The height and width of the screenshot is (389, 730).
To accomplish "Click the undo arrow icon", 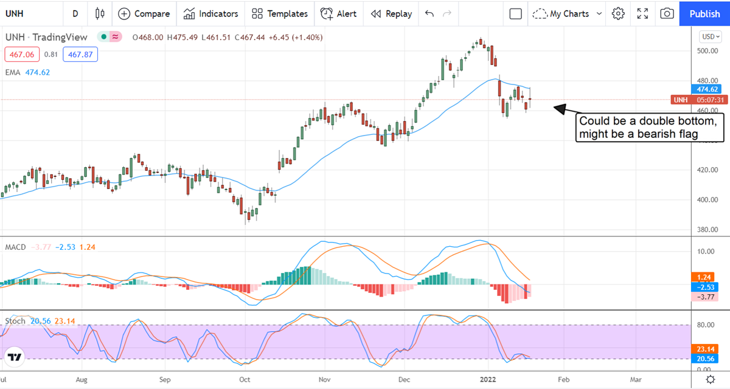I will tap(429, 13).
